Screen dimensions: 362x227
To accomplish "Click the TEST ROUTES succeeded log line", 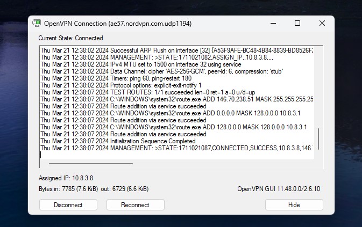I will 148,92.
